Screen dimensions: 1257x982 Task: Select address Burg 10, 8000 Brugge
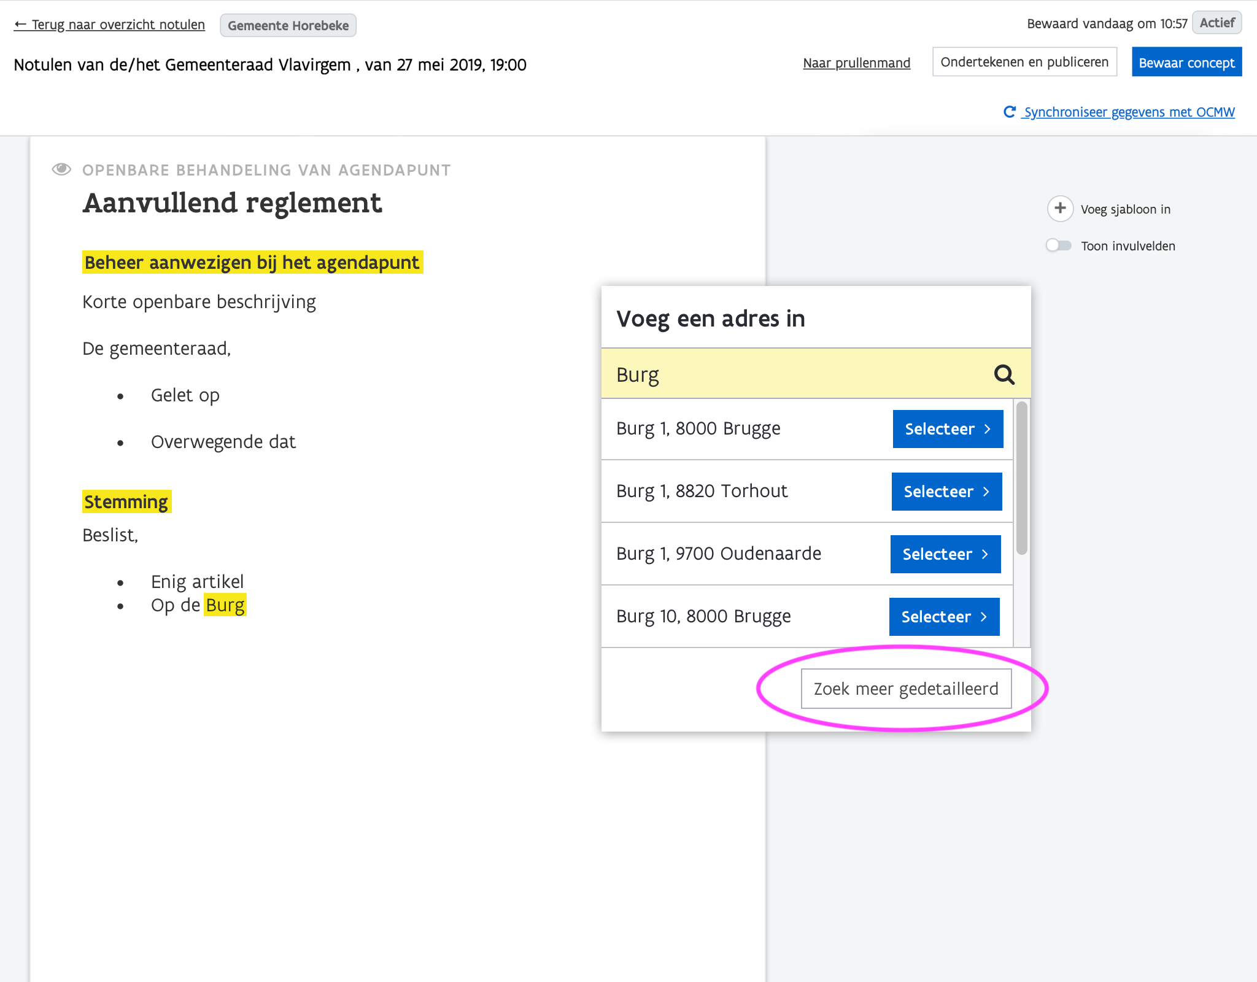[943, 617]
